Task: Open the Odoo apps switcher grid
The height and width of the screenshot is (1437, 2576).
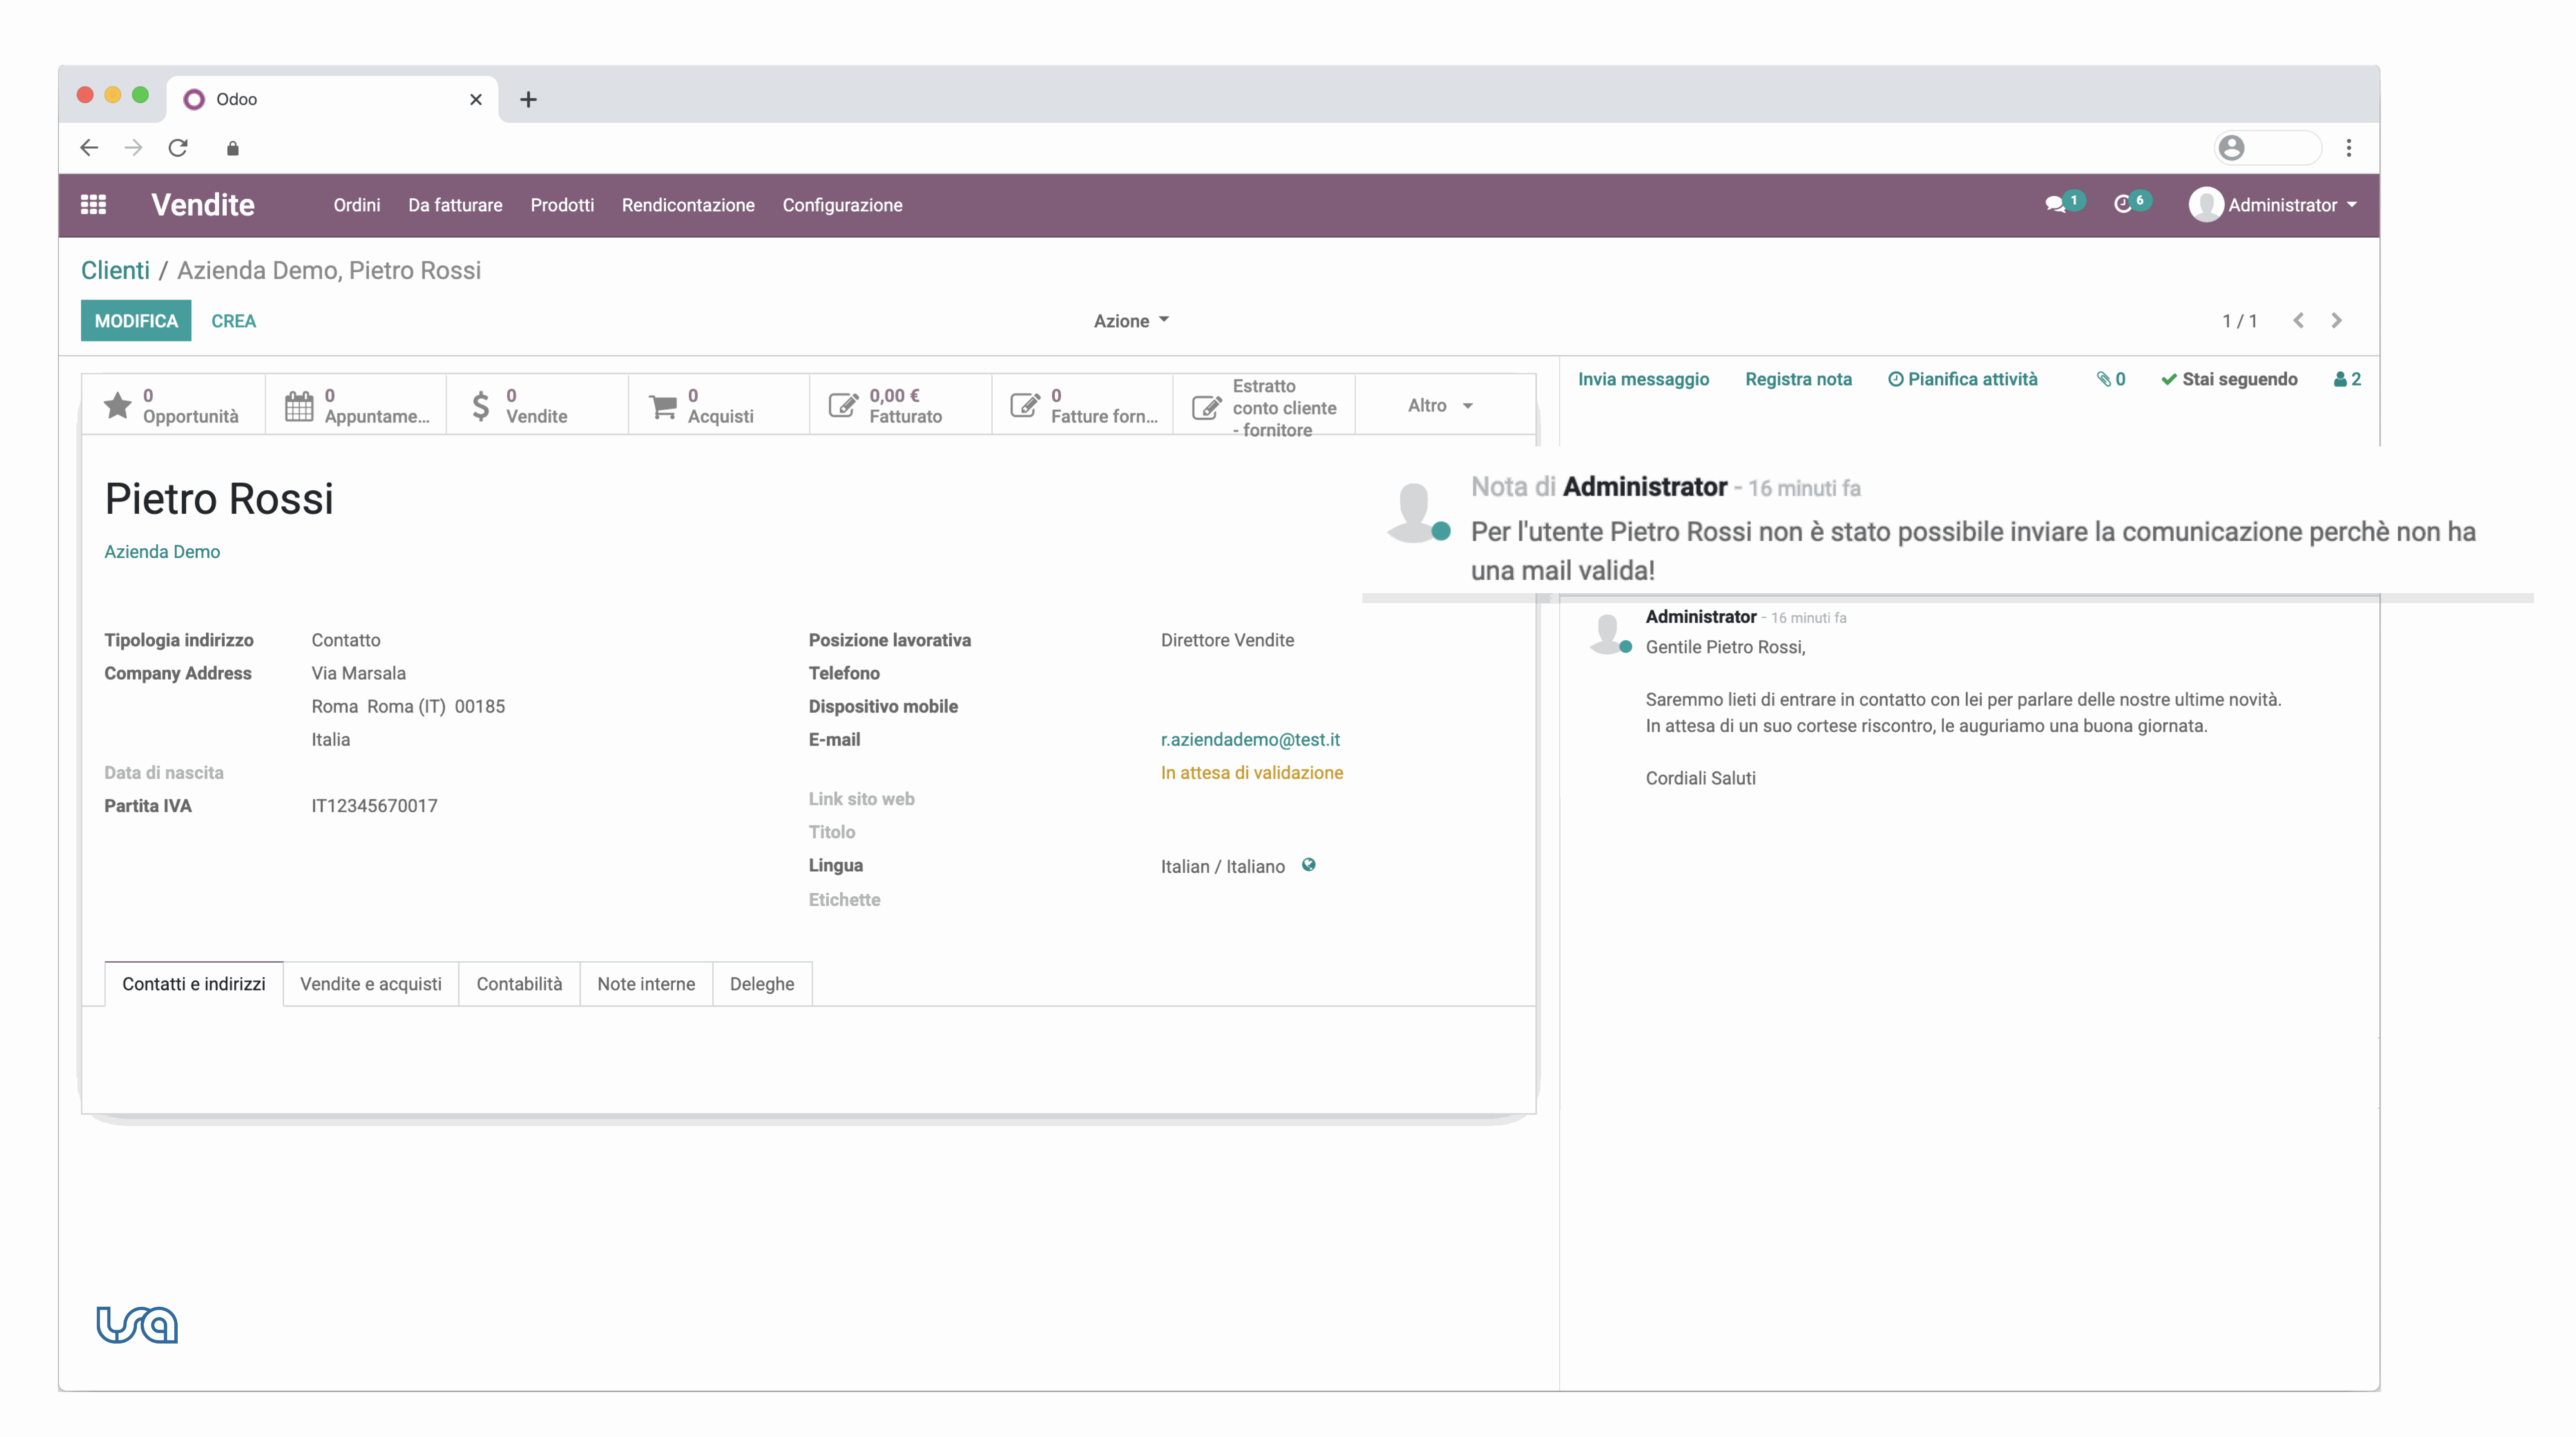Action: pos(93,204)
